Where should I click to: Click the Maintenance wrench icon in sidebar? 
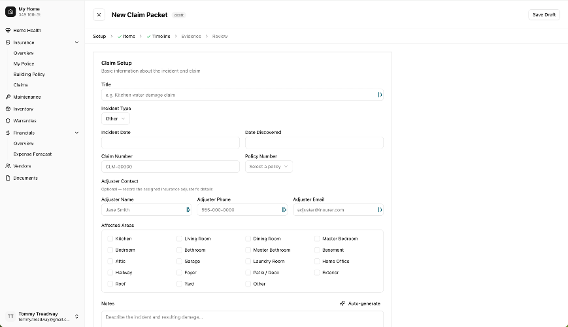point(8,97)
